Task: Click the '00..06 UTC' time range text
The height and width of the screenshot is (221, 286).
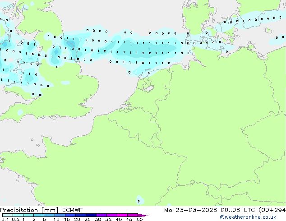Action: [238, 210]
